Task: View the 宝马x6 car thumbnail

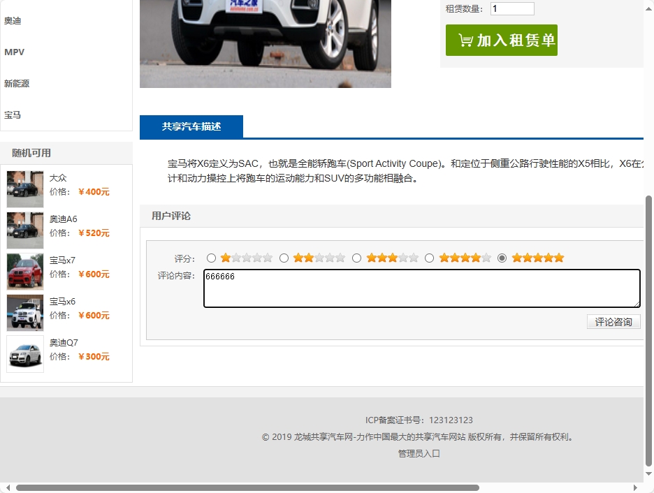Action: click(24, 313)
